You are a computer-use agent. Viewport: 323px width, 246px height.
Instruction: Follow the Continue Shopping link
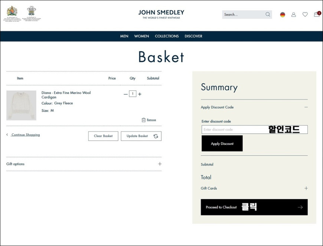[26, 135]
